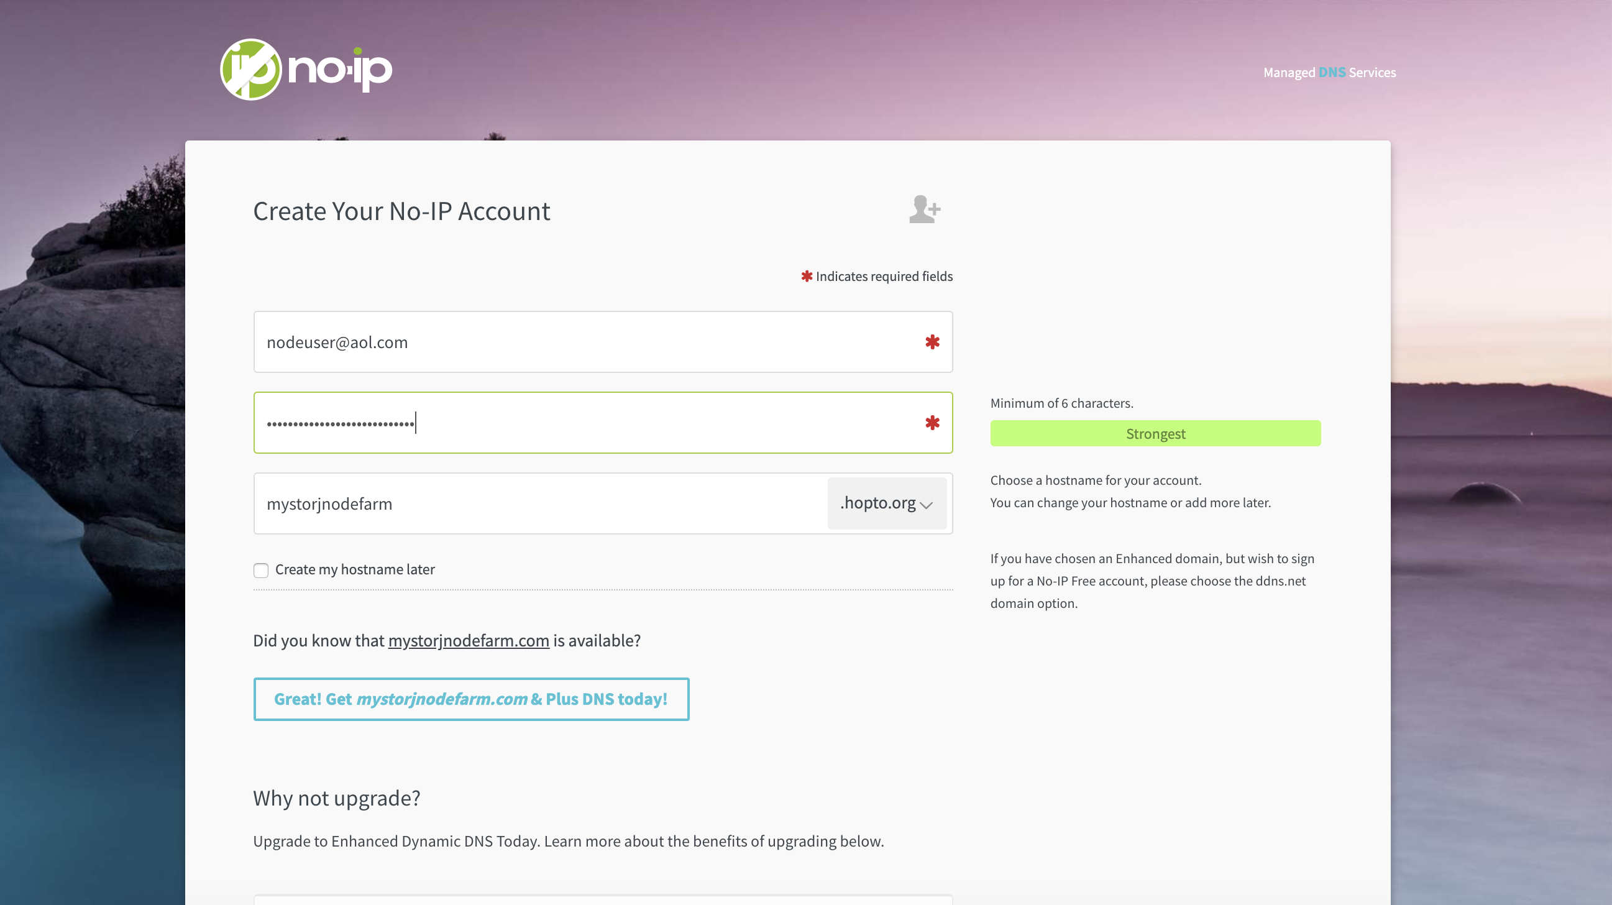Click the email field containing nodeuser@aol.com
Viewport: 1612px width, 905px height.
(603, 342)
